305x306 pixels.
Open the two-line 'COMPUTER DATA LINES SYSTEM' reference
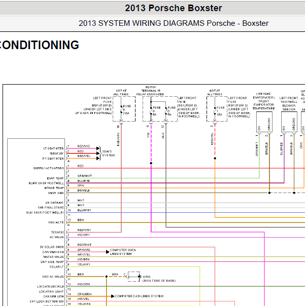click(123, 252)
